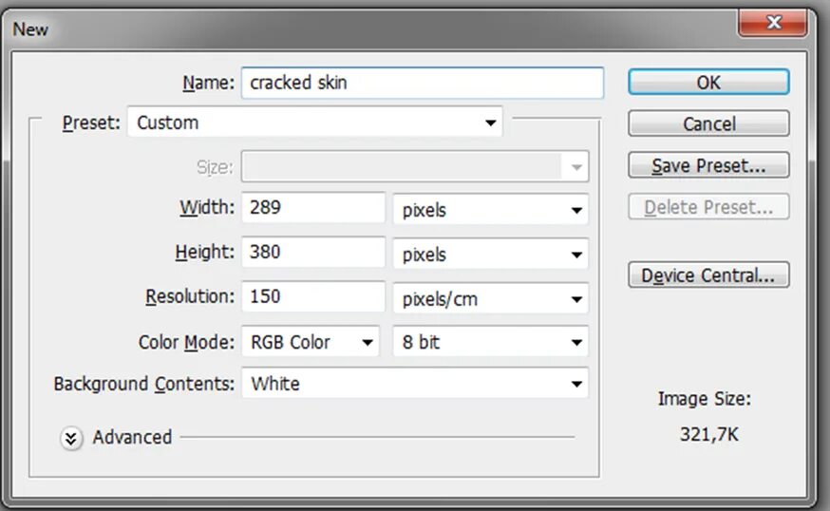
Task: Click the Name field containing cracked skin
Action: point(423,83)
